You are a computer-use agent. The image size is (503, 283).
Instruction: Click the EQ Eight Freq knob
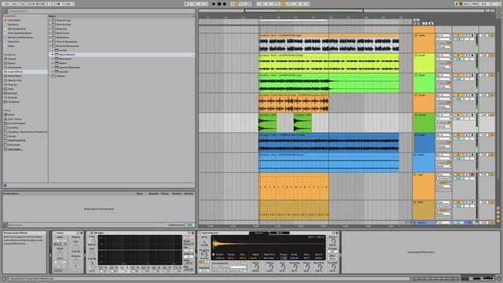(x=92, y=241)
